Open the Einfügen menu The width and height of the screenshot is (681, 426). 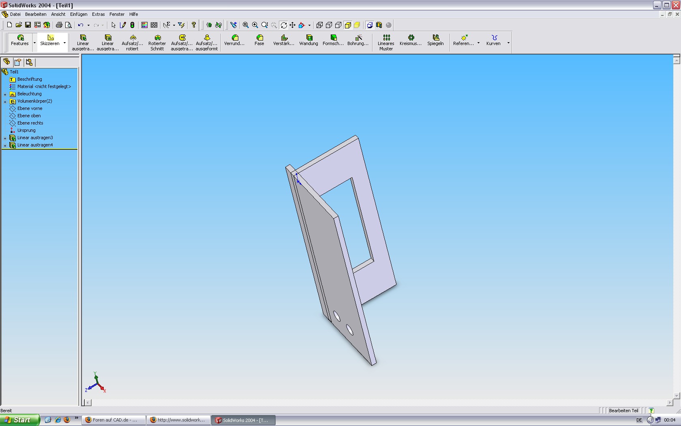(x=79, y=14)
